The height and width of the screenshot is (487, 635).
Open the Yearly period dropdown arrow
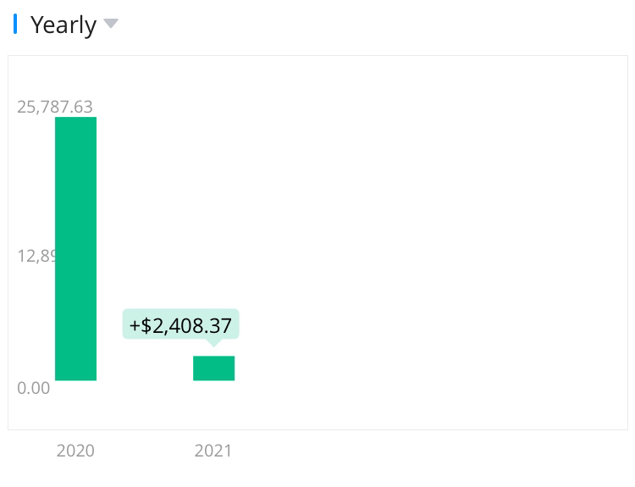[110, 25]
